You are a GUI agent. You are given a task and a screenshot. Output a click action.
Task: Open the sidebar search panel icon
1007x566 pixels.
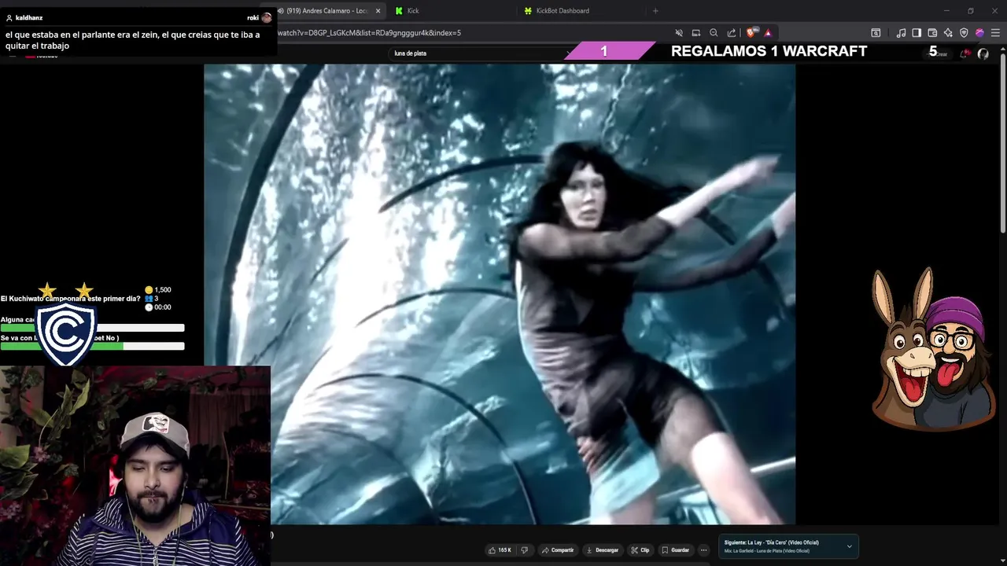coord(876,33)
